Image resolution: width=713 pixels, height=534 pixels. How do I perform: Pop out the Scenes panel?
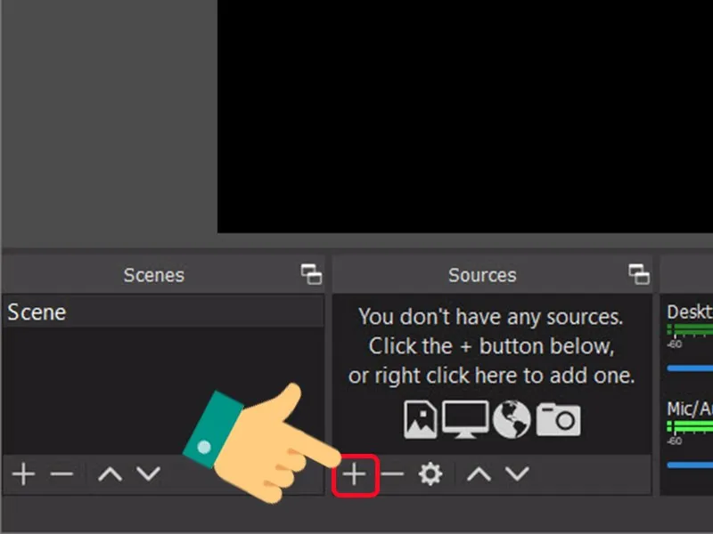(x=309, y=276)
